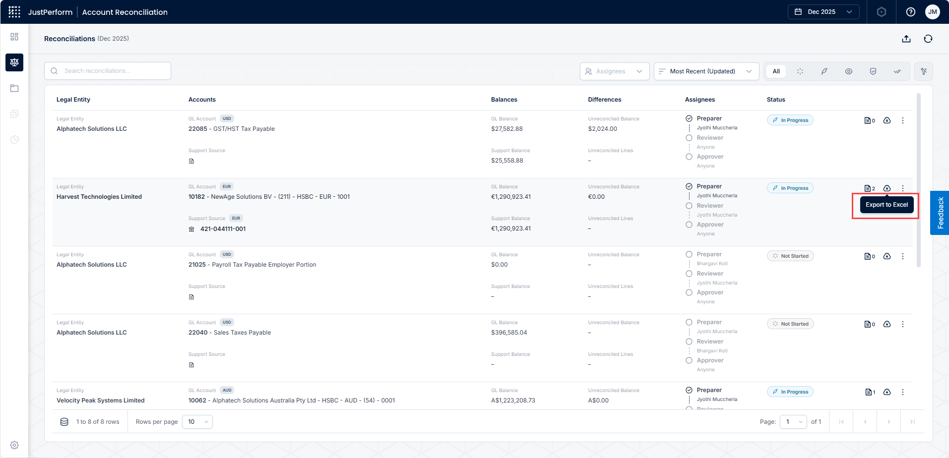
Task: Click Approver step circle for account 22040
Action: 689,360
